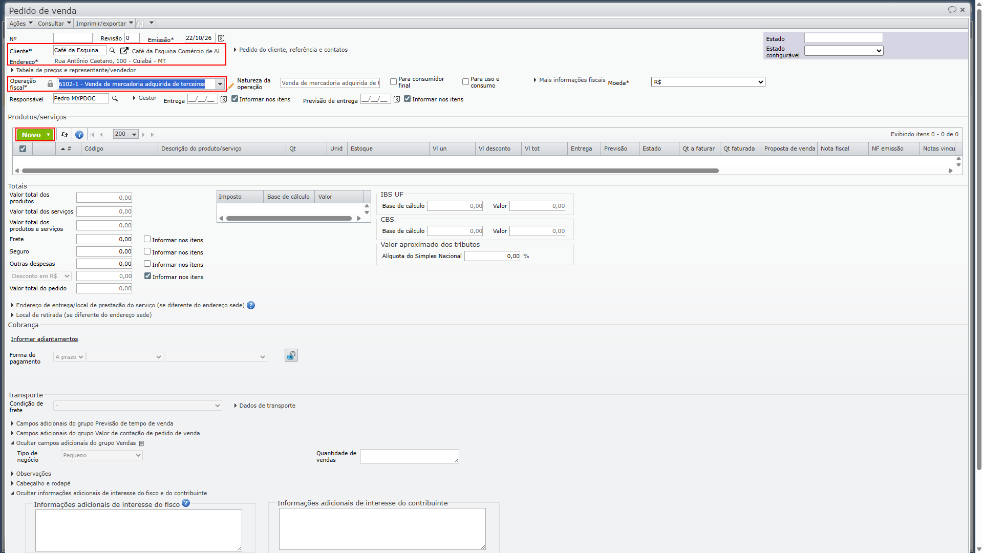The height and width of the screenshot is (553, 983).
Task: Go to first page of items grid
Action: coord(92,135)
